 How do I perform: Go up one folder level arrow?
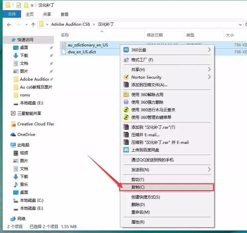(x=33, y=25)
